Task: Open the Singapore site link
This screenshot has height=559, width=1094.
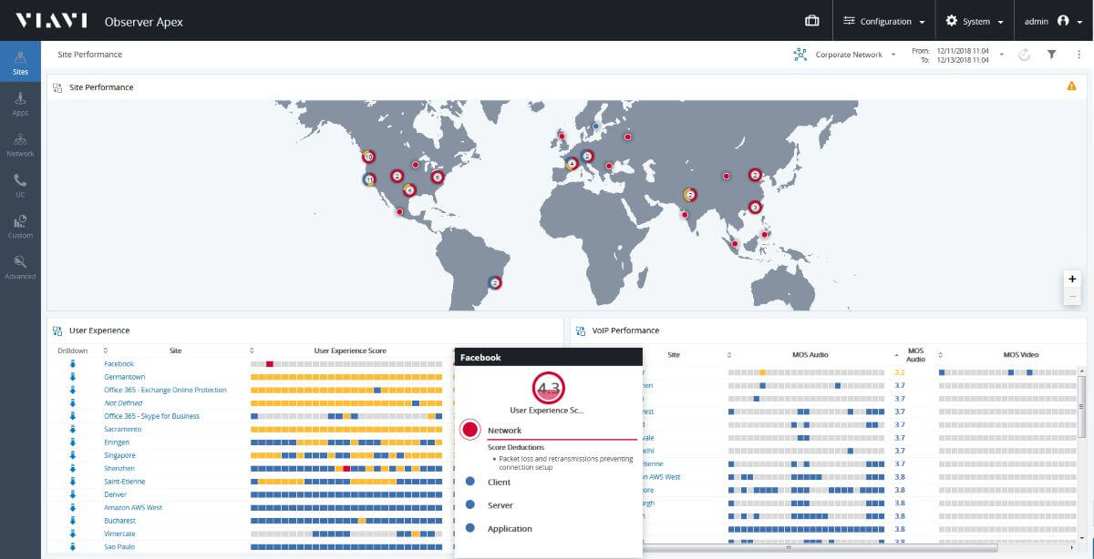Action: tap(119, 455)
